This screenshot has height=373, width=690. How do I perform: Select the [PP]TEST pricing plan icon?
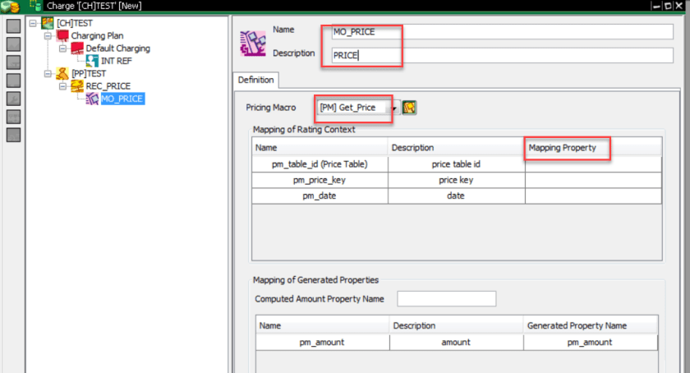click(62, 74)
